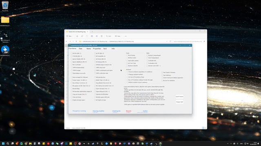Check Infinite number of pot contents
Viewport: 261px width, 146px height.
(x=128, y=82)
